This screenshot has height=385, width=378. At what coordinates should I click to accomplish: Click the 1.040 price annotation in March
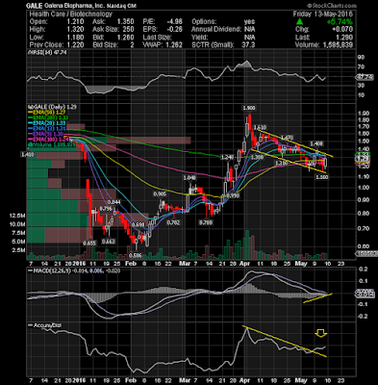click(x=189, y=177)
